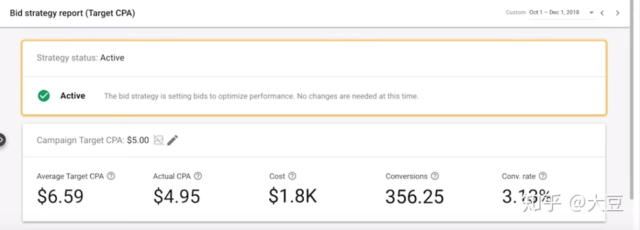
Task: Click the green Active status checkmark icon
Action: 44,96
